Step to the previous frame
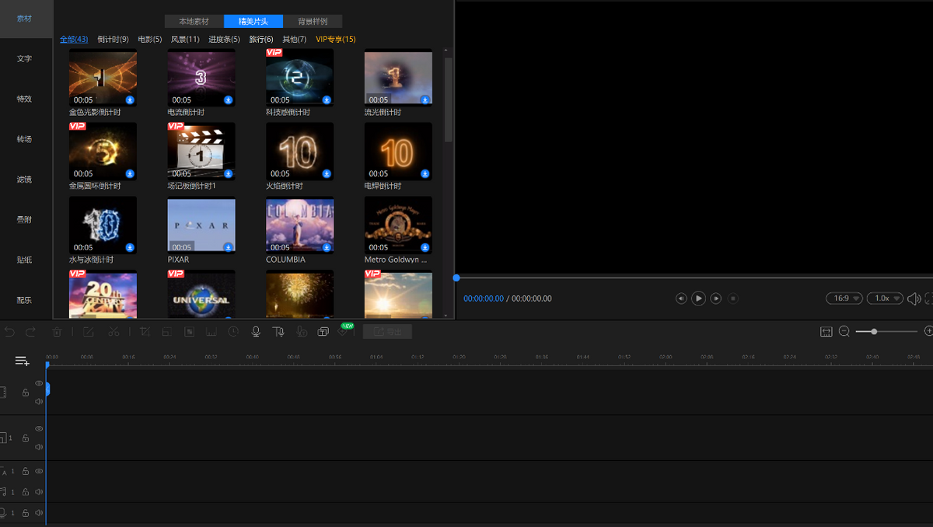Image resolution: width=933 pixels, height=527 pixels. pyautogui.click(x=681, y=298)
